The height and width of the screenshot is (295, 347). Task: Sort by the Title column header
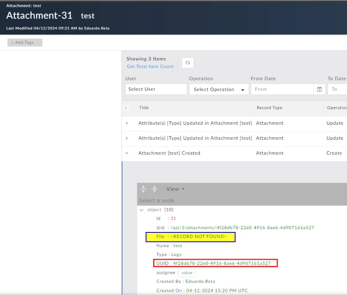144,108
